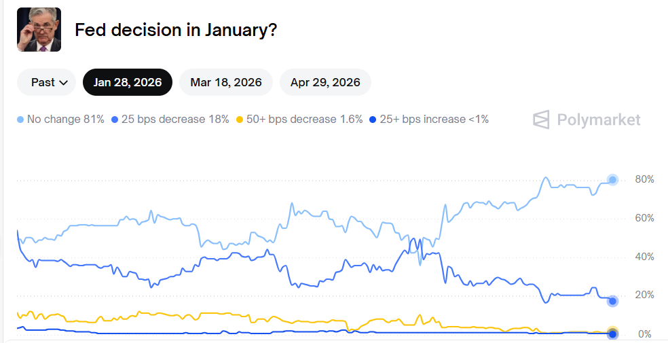Click the No change line endpoint marker
The image size is (668, 343).
(x=612, y=180)
